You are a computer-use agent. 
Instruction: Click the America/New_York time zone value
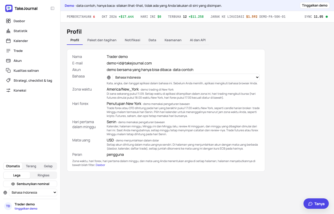[x=123, y=89]
